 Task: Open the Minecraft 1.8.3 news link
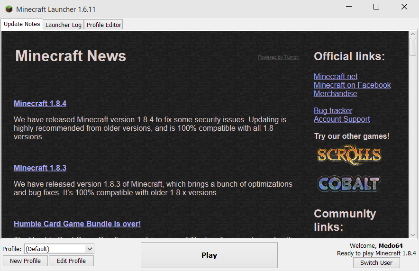(40, 168)
